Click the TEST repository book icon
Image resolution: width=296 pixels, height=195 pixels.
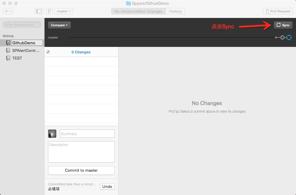pos(8,58)
